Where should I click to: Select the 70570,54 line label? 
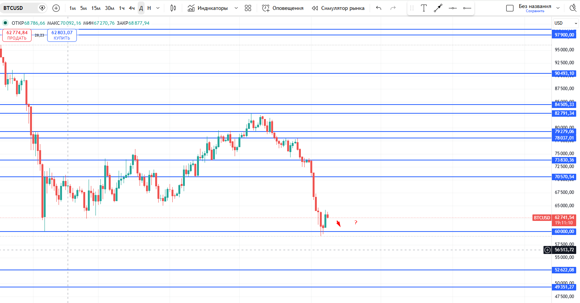[564, 177]
